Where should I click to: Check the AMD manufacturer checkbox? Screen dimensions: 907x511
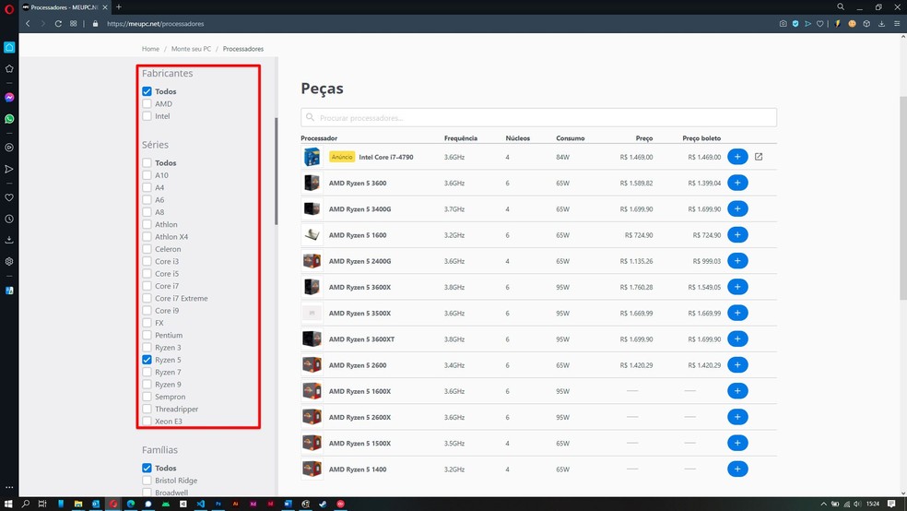point(147,103)
